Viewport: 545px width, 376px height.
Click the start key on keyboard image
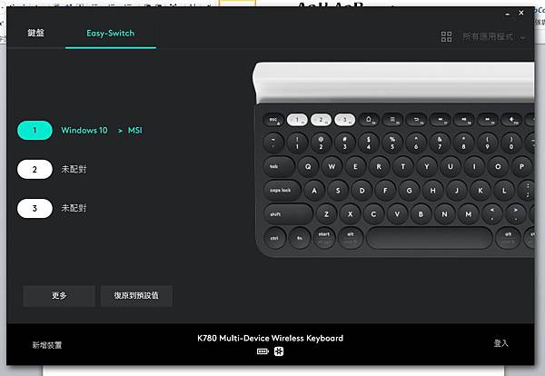click(x=324, y=238)
